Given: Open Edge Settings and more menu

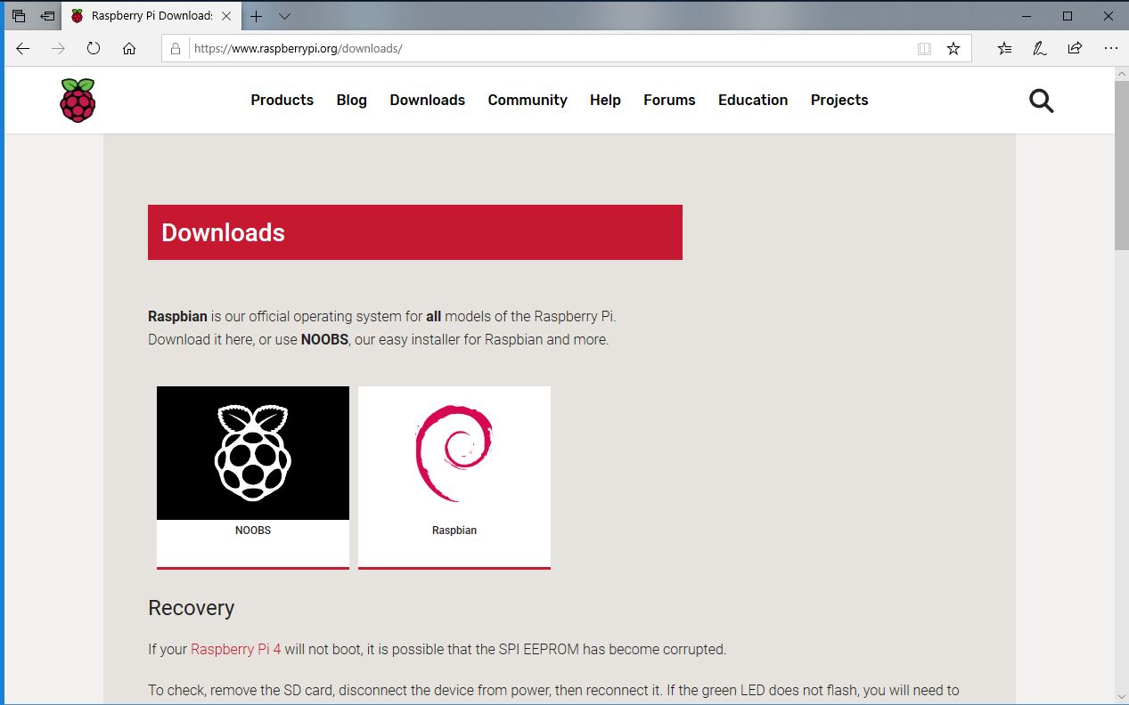Looking at the screenshot, I should pyautogui.click(x=1110, y=48).
